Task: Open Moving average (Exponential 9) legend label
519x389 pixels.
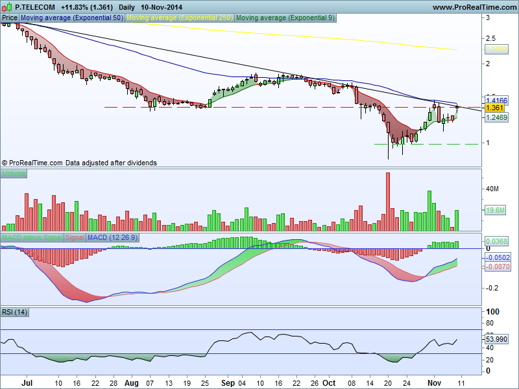Action: pos(285,18)
